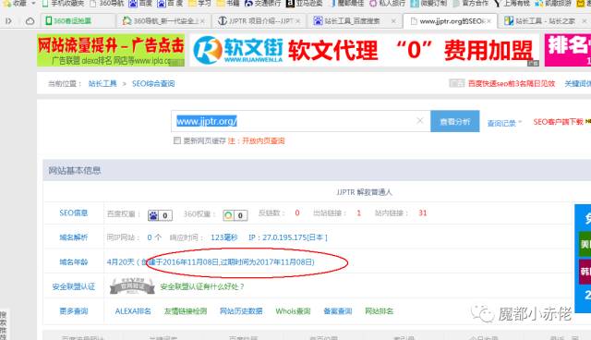Open the 收藏 favorites star icon

click(6, 3)
